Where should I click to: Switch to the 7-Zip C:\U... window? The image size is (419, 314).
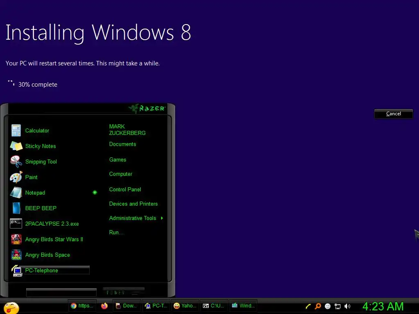tap(214, 306)
